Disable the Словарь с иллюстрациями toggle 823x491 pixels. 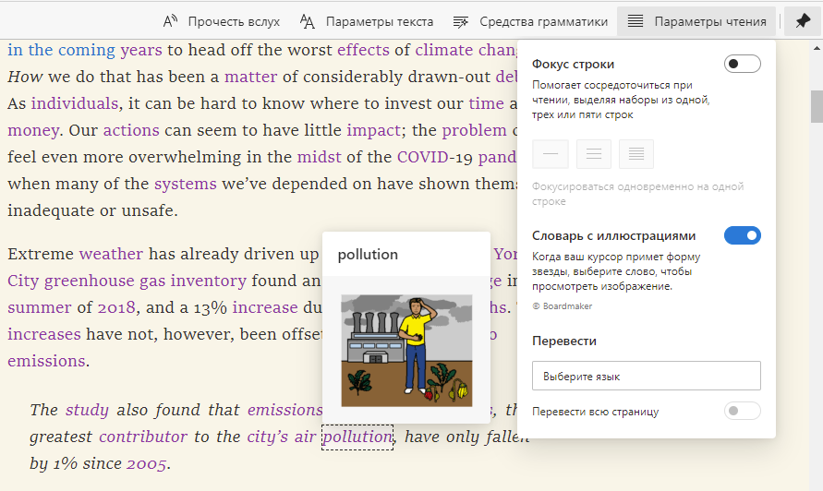point(742,235)
